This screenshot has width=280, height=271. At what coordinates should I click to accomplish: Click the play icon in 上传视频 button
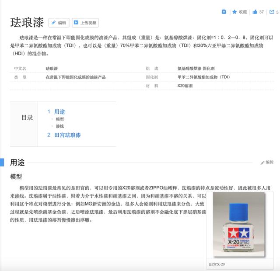(x=76, y=22)
